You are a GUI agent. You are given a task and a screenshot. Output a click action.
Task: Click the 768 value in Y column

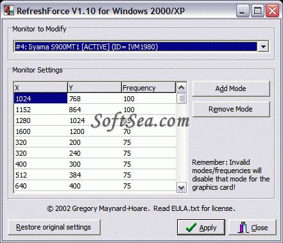click(74, 99)
